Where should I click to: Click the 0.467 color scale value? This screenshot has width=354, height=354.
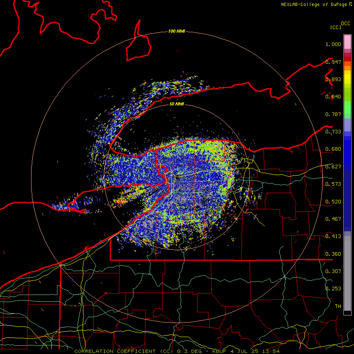tap(333, 219)
